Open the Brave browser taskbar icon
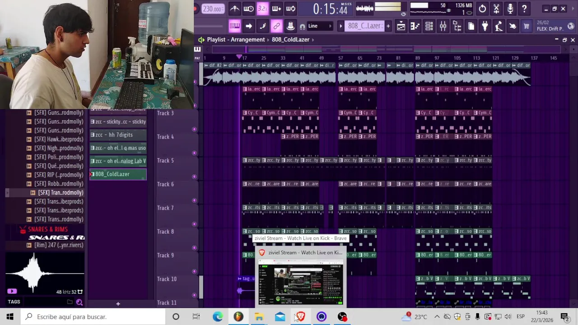 coord(301,317)
